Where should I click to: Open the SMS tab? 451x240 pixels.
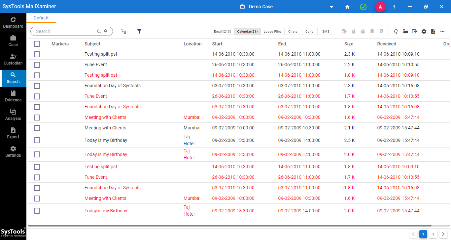pos(326,31)
